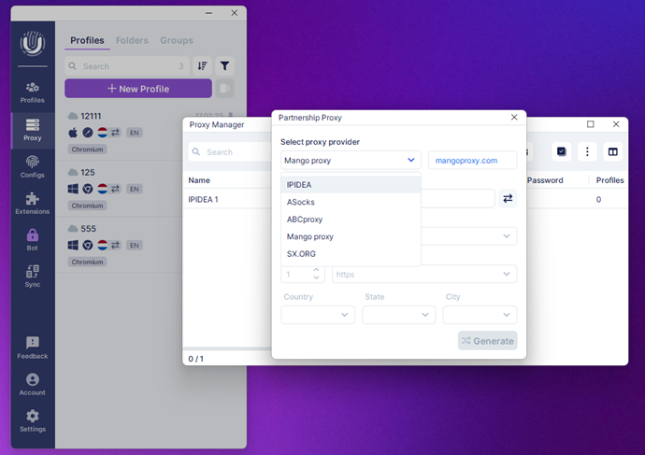The height and width of the screenshot is (455, 645).
Task: Click the Chrome icon on profile 555
Action: [x=88, y=245]
